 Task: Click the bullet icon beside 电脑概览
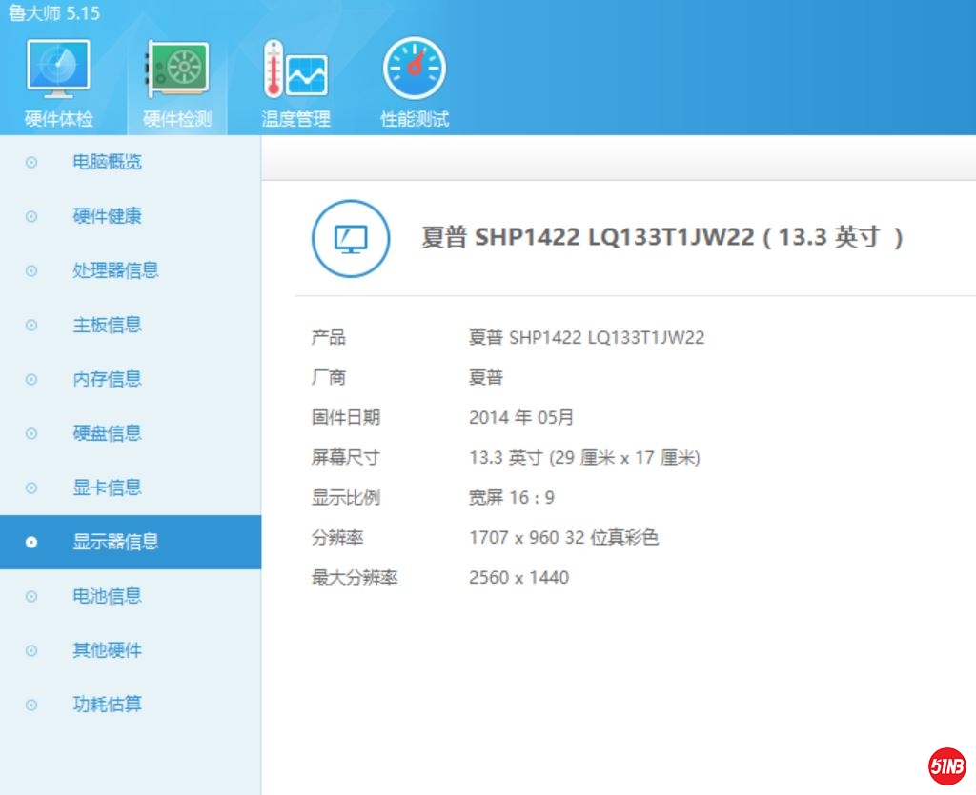(x=31, y=163)
